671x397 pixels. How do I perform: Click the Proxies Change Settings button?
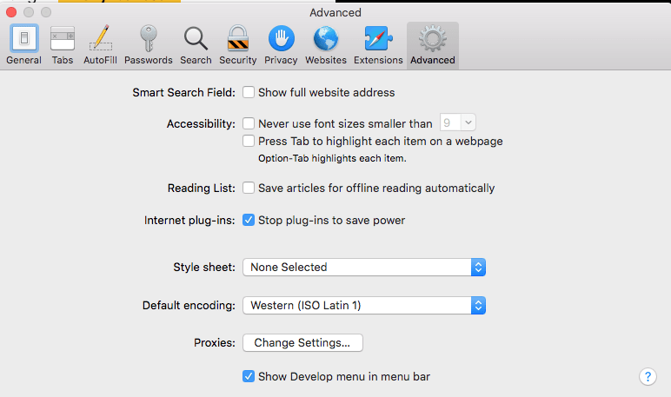tap(302, 342)
